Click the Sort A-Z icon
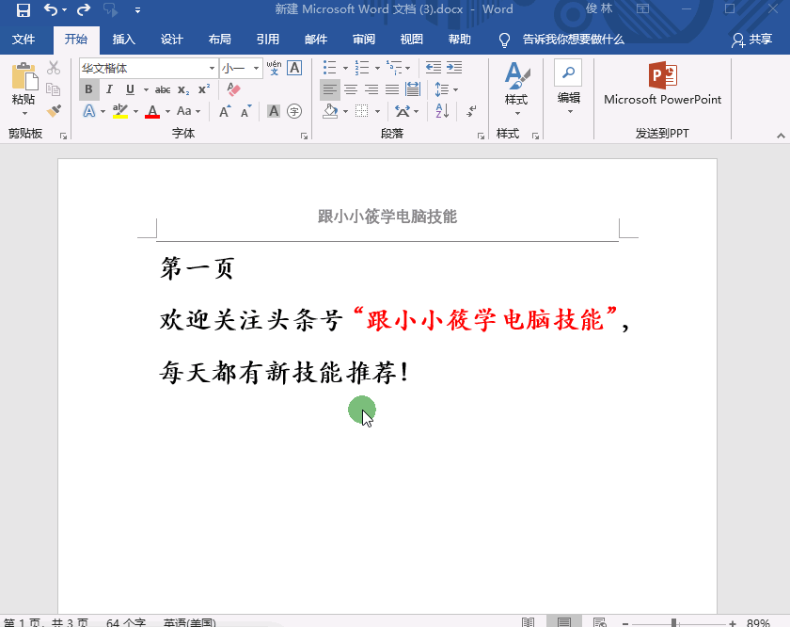790x627 pixels. 442,111
